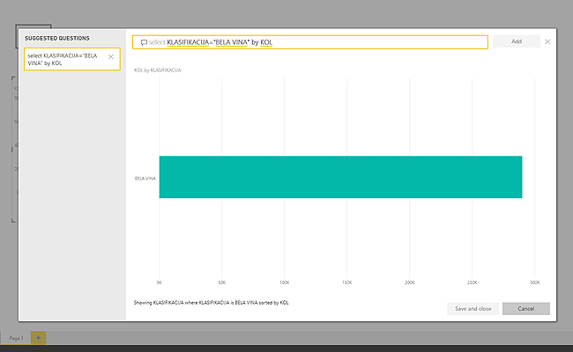Click the underlined KOL term in the query
The image size is (573, 352).
(x=266, y=42)
